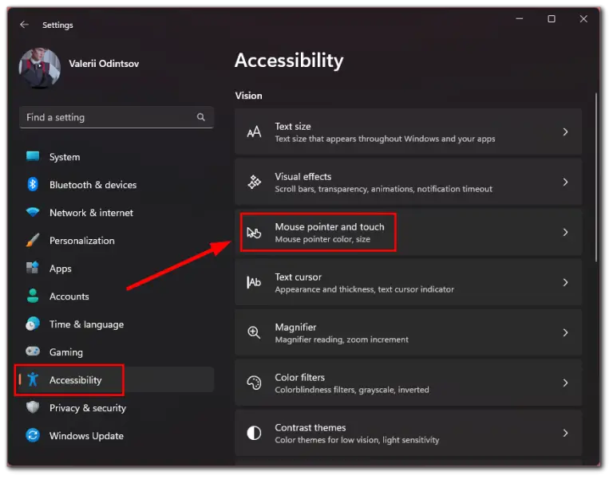Click the Text size AA icon

254,132
